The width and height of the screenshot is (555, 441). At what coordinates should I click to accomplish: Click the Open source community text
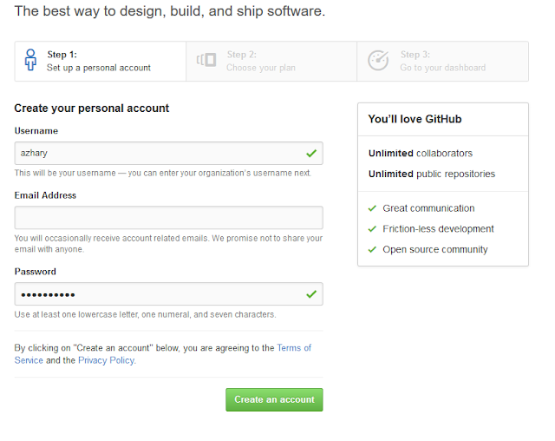pos(435,249)
